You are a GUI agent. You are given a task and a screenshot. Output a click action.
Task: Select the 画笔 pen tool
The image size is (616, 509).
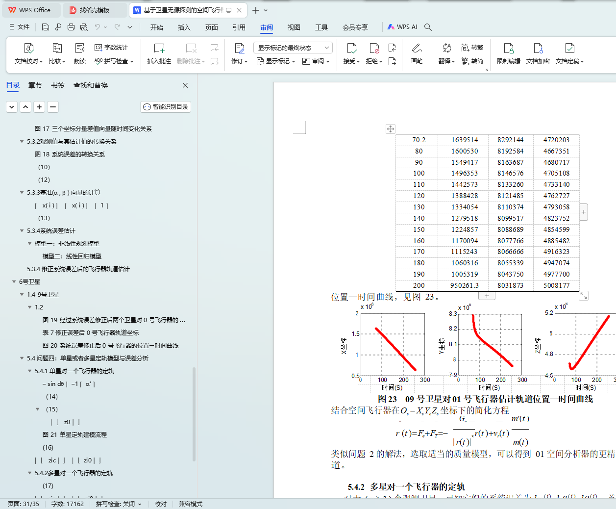coord(417,48)
